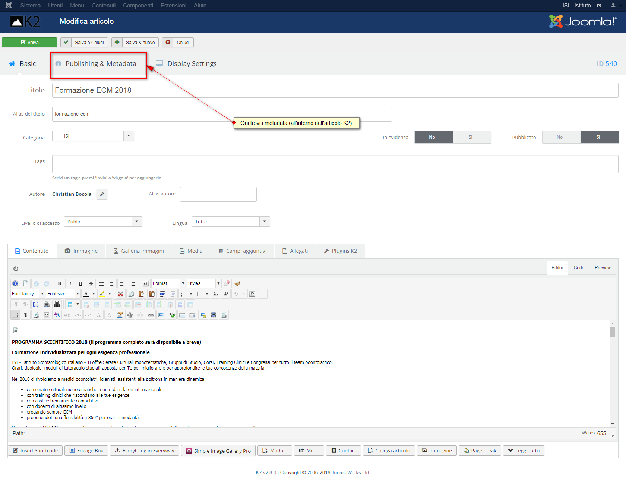Viewport: 626px width, 493px height.
Task: Open find and replace binoculars icon
Action: (57, 304)
